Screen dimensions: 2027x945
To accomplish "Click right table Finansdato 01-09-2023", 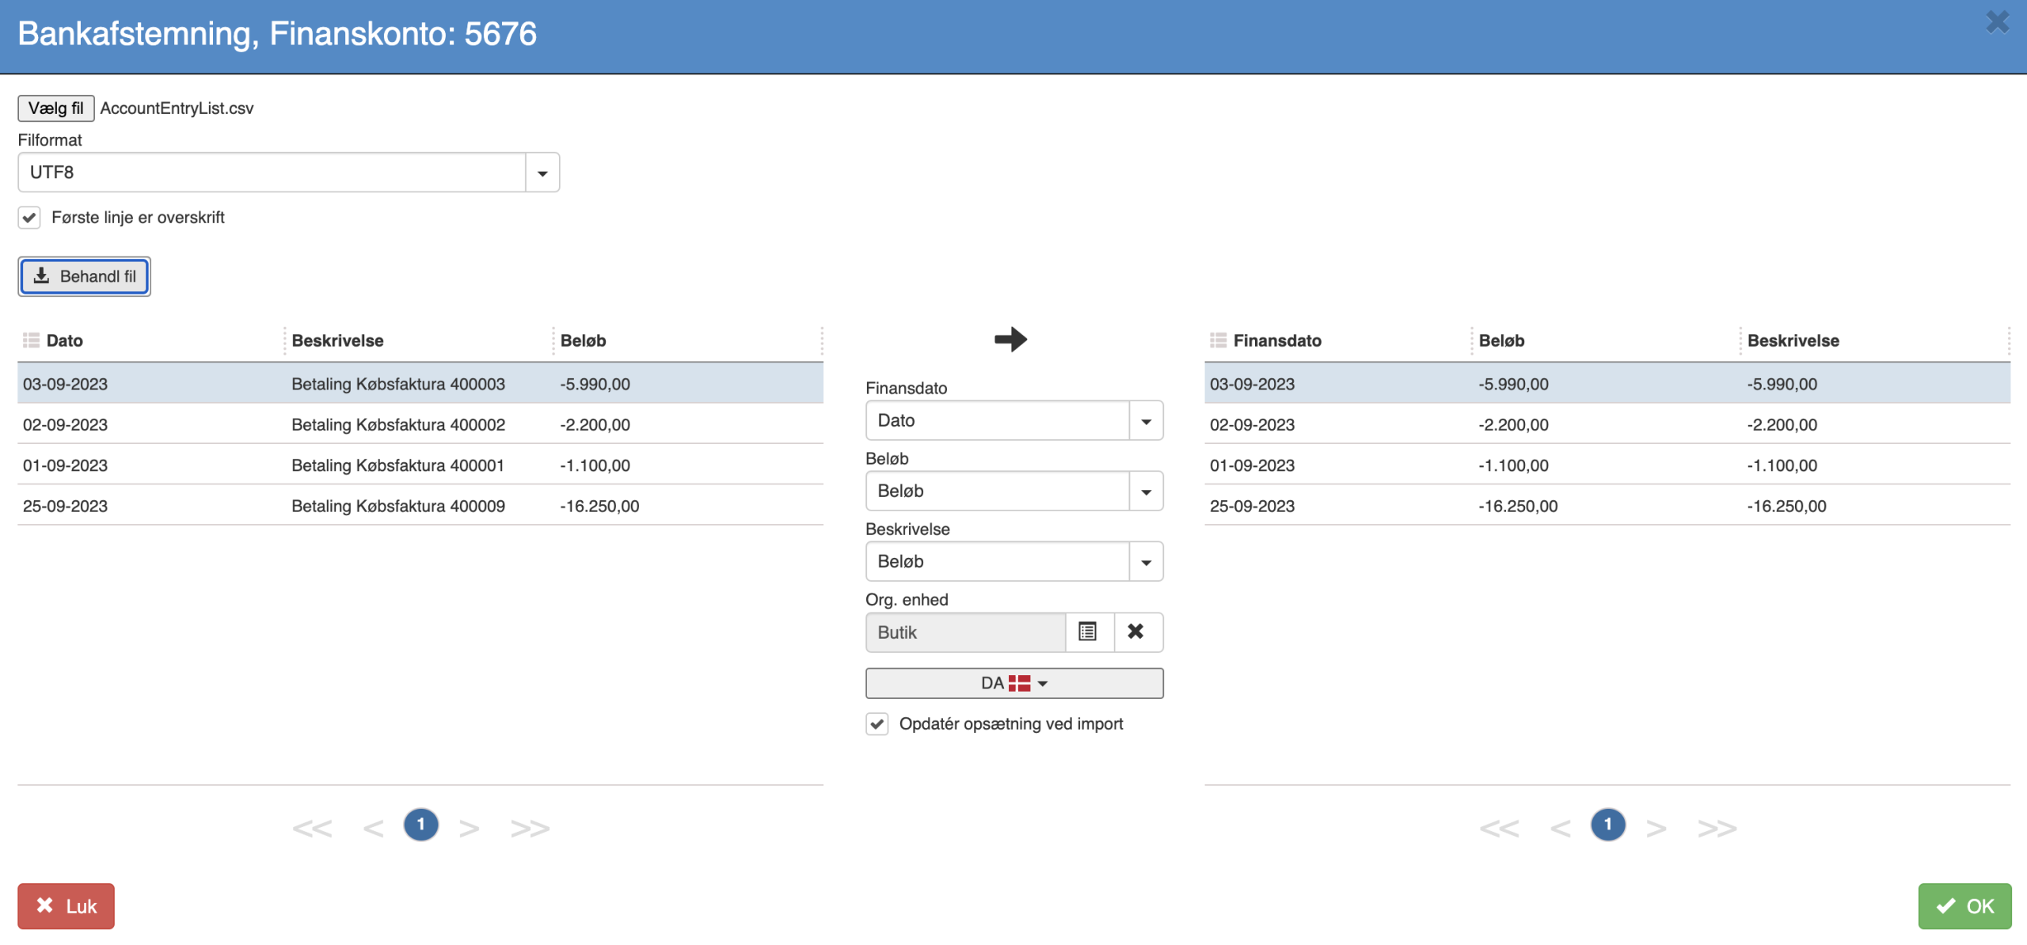I will click(1252, 465).
